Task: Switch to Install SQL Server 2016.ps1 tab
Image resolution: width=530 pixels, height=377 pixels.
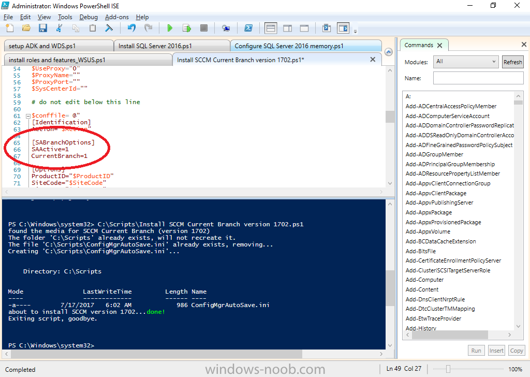Action: pyautogui.click(x=172, y=46)
